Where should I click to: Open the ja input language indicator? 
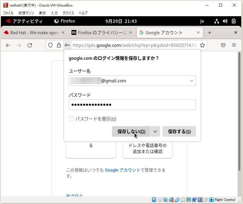coord(202,21)
